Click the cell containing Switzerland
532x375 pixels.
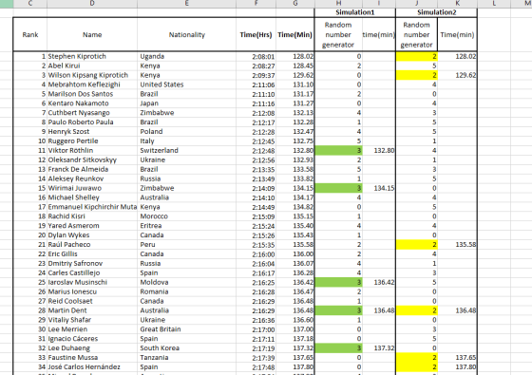[187, 151]
